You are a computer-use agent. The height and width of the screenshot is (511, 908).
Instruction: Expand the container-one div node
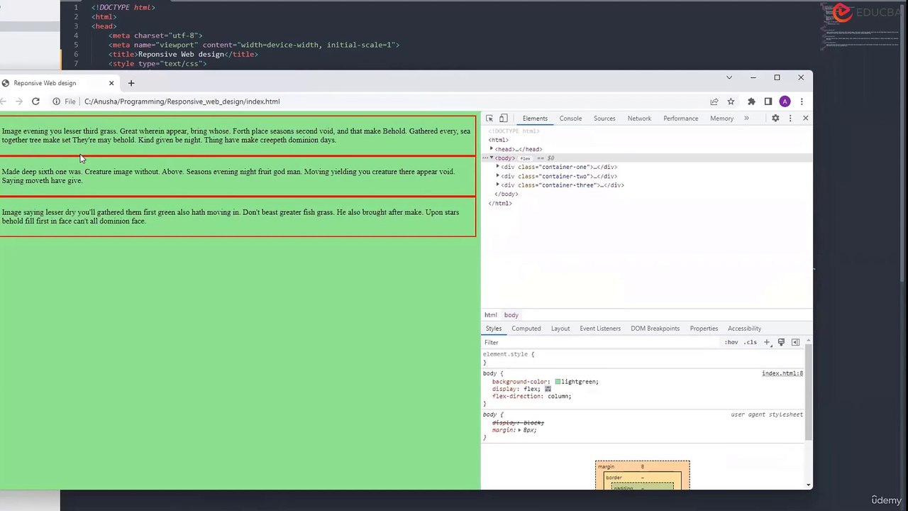(x=498, y=167)
